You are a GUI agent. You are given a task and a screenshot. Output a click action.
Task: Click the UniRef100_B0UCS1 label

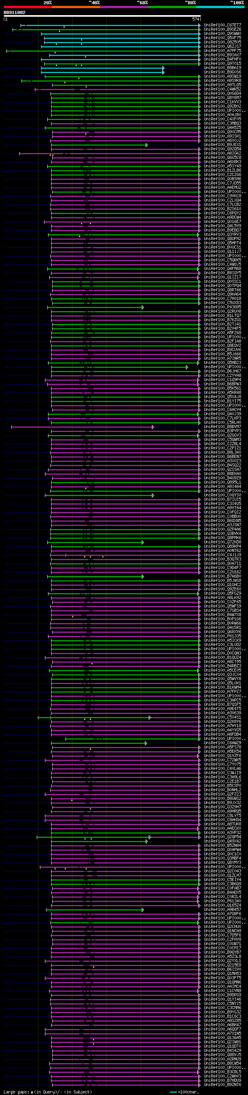pyautogui.click(x=222, y=247)
